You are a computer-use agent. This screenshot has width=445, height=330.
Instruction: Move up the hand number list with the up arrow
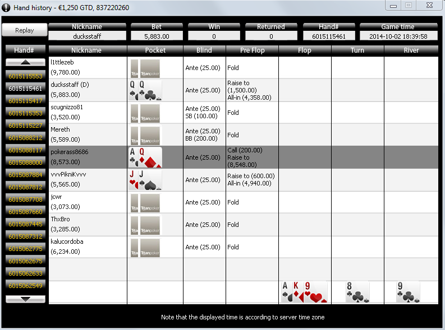point(25,62)
